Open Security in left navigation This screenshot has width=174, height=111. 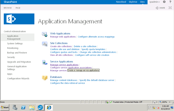coord(11,57)
